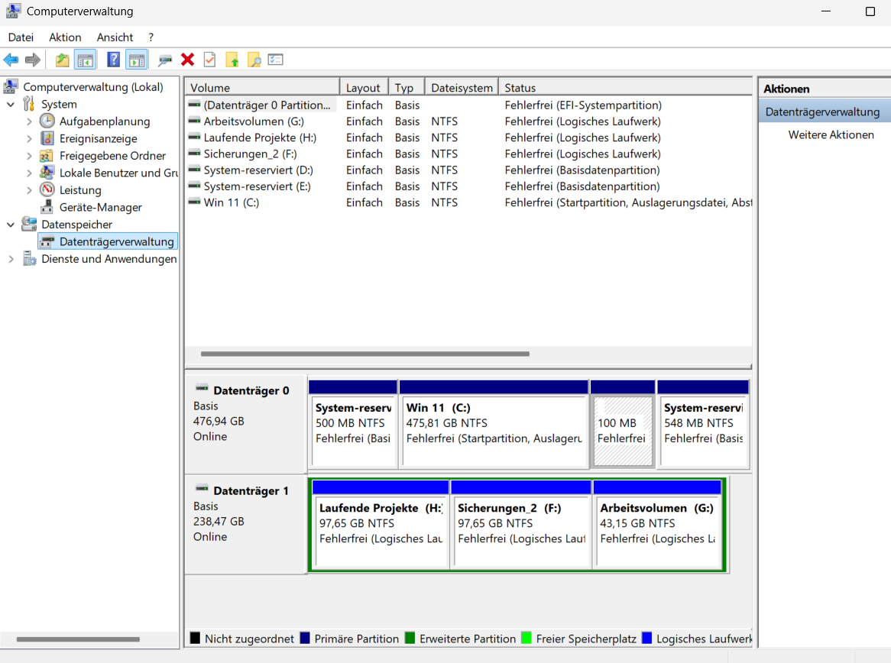This screenshot has height=663, width=891.
Task: Toggle the console tree show/hide icon
Action: [x=85, y=60]
